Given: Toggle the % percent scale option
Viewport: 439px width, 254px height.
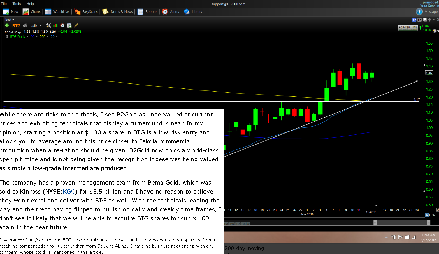Looking at the screenshot, I should point(433,215).
